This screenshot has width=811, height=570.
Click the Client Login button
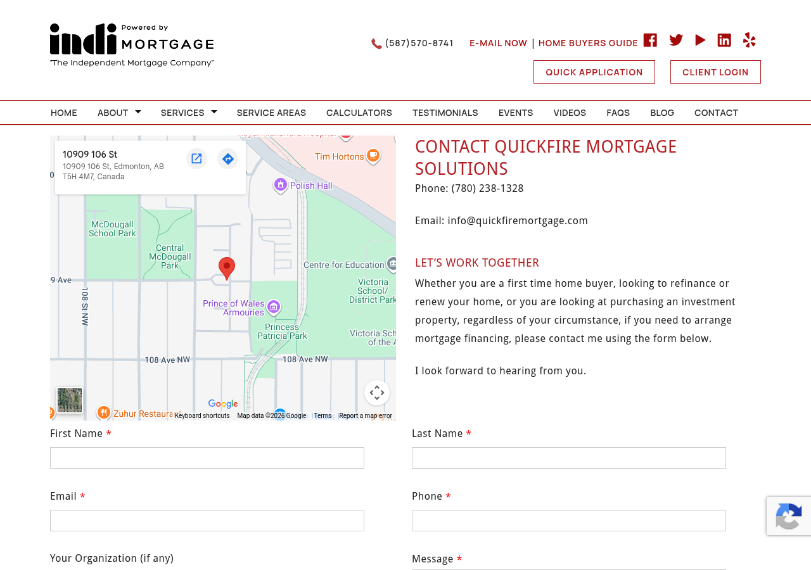coord(715,72)
